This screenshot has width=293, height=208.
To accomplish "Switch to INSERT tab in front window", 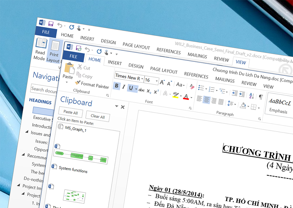I will [115, 63].
